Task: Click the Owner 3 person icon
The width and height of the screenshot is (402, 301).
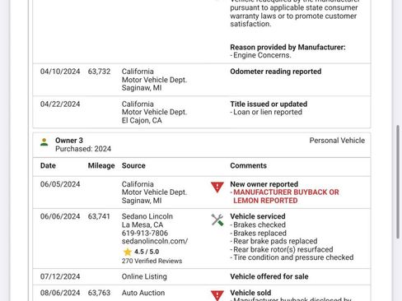Action: tap(44, 142)
